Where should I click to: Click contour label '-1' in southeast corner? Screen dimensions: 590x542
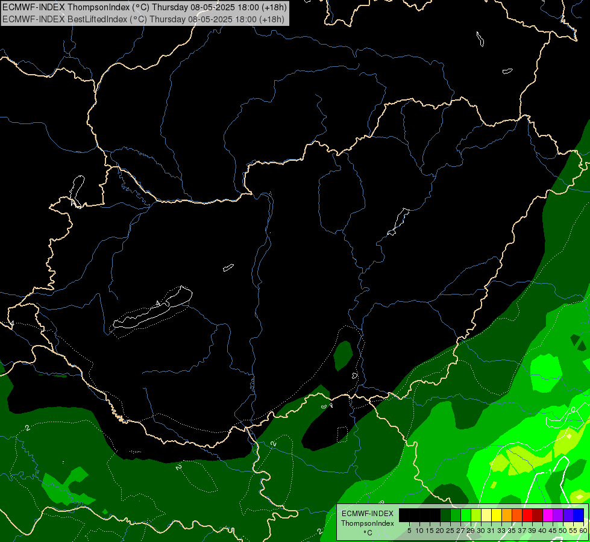click(550, 472)
